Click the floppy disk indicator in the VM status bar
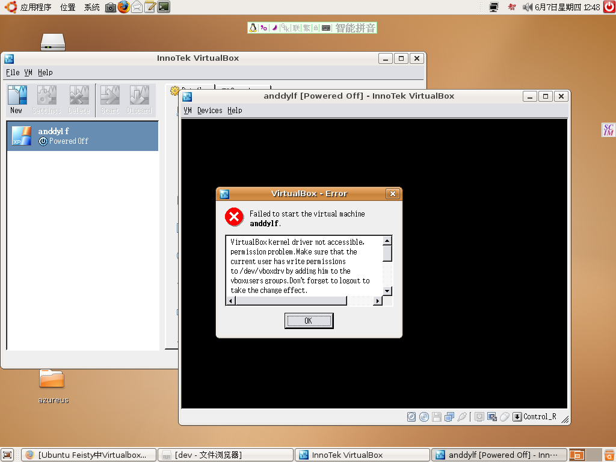This screenshot has height=462, width=616. pyautogui.click(x=437, y=417)
